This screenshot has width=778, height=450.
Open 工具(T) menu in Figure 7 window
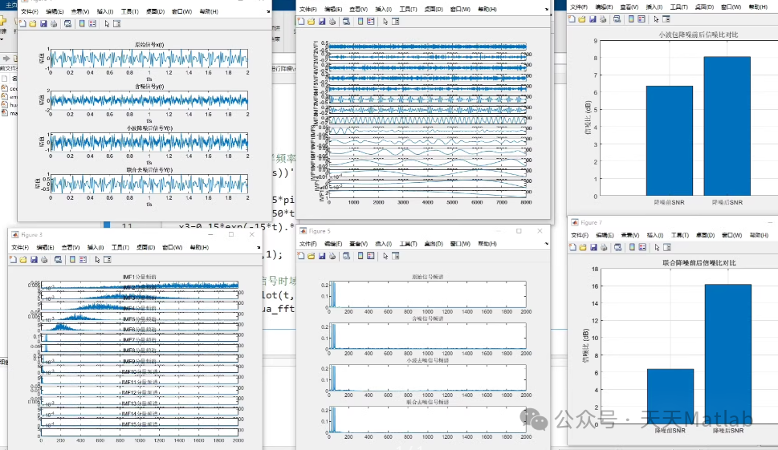[x=680, y=235]
